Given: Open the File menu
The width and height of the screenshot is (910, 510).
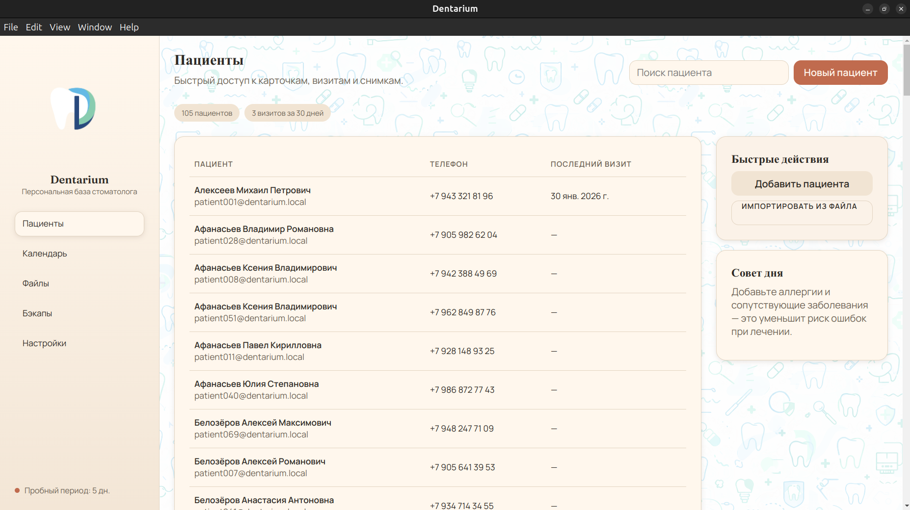Looking at the screenshot, I should (x=11, y=27).
